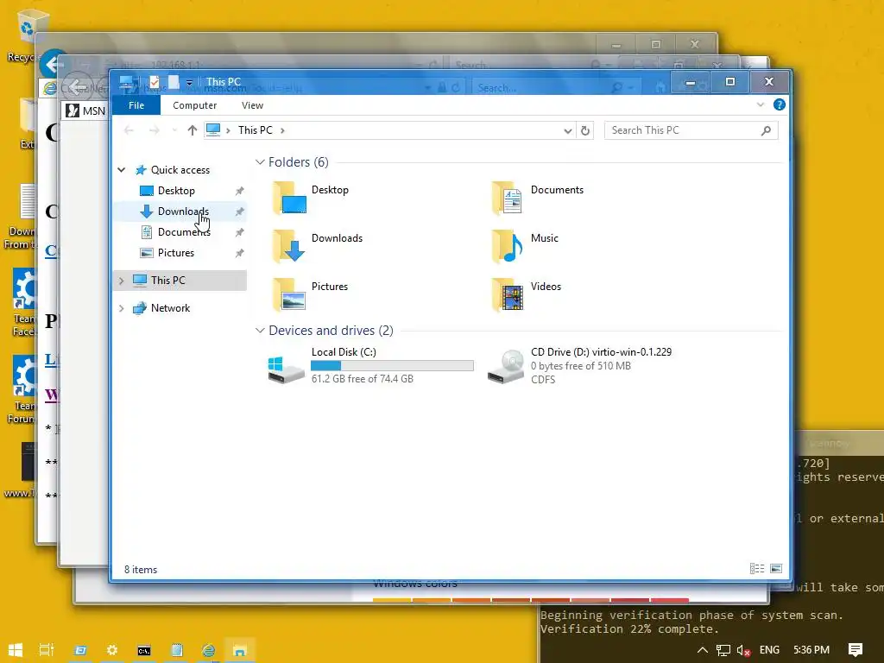Select Local Disk (C:) drive

[x=371, y=366]
